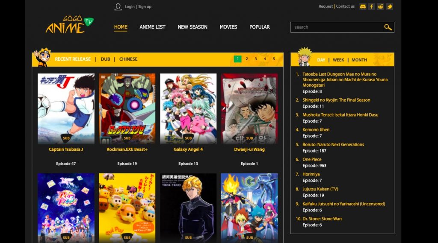This screenshot has height=243, width=438.
Task: Select the DAY ranking tab
Action: [x=321, y=60]
